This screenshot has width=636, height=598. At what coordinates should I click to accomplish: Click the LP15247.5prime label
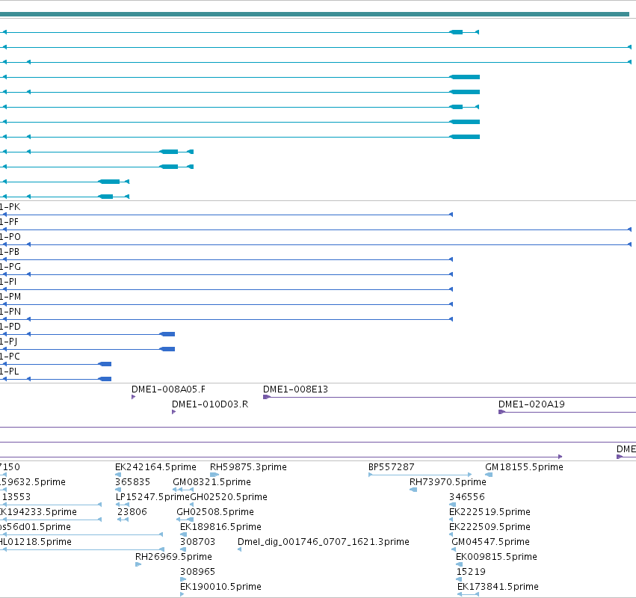153,497
